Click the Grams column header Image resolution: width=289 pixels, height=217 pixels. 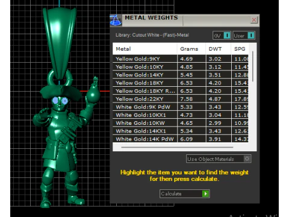point(191,49)
